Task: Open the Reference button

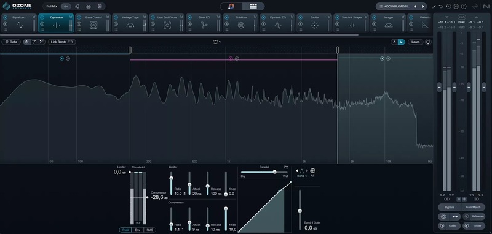Action: click(477, 216)
